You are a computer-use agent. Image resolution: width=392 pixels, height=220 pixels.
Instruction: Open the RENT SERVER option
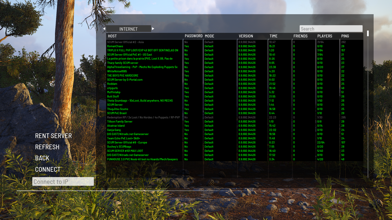coord(53,136)
